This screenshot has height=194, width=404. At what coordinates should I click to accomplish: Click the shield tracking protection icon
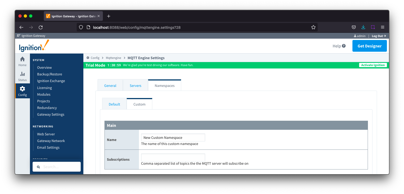[81, 27]
